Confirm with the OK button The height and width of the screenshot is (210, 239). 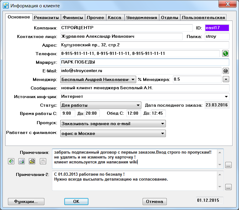click(76, 201)
